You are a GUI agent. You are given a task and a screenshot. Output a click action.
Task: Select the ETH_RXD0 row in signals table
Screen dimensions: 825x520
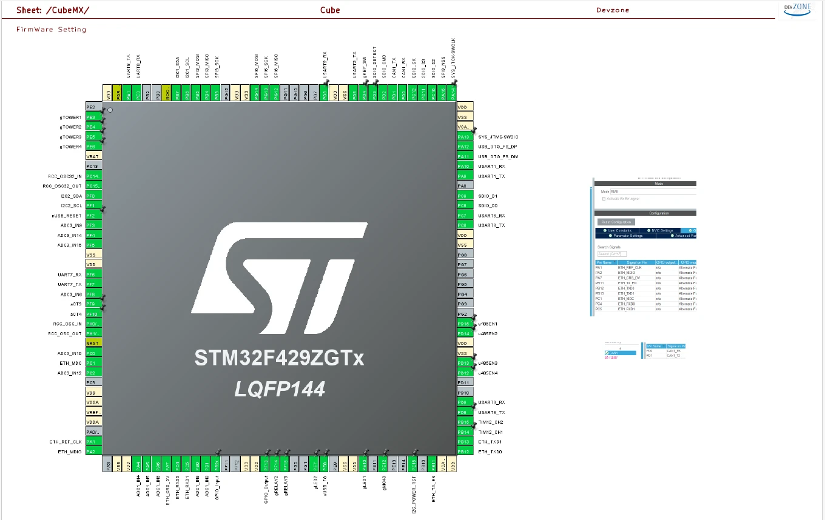point(646,304)
